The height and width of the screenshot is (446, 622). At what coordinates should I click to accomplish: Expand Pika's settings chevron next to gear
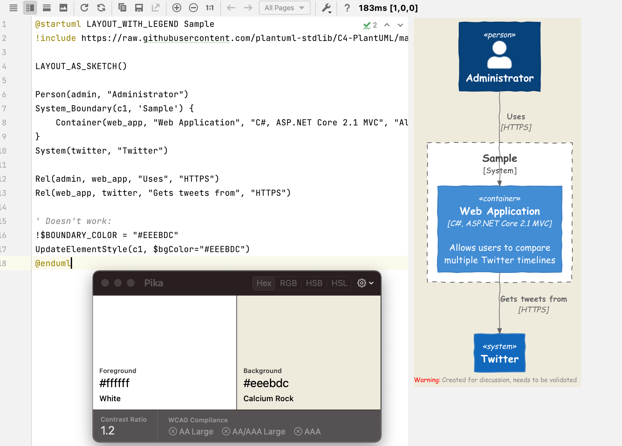click(371, 283)
